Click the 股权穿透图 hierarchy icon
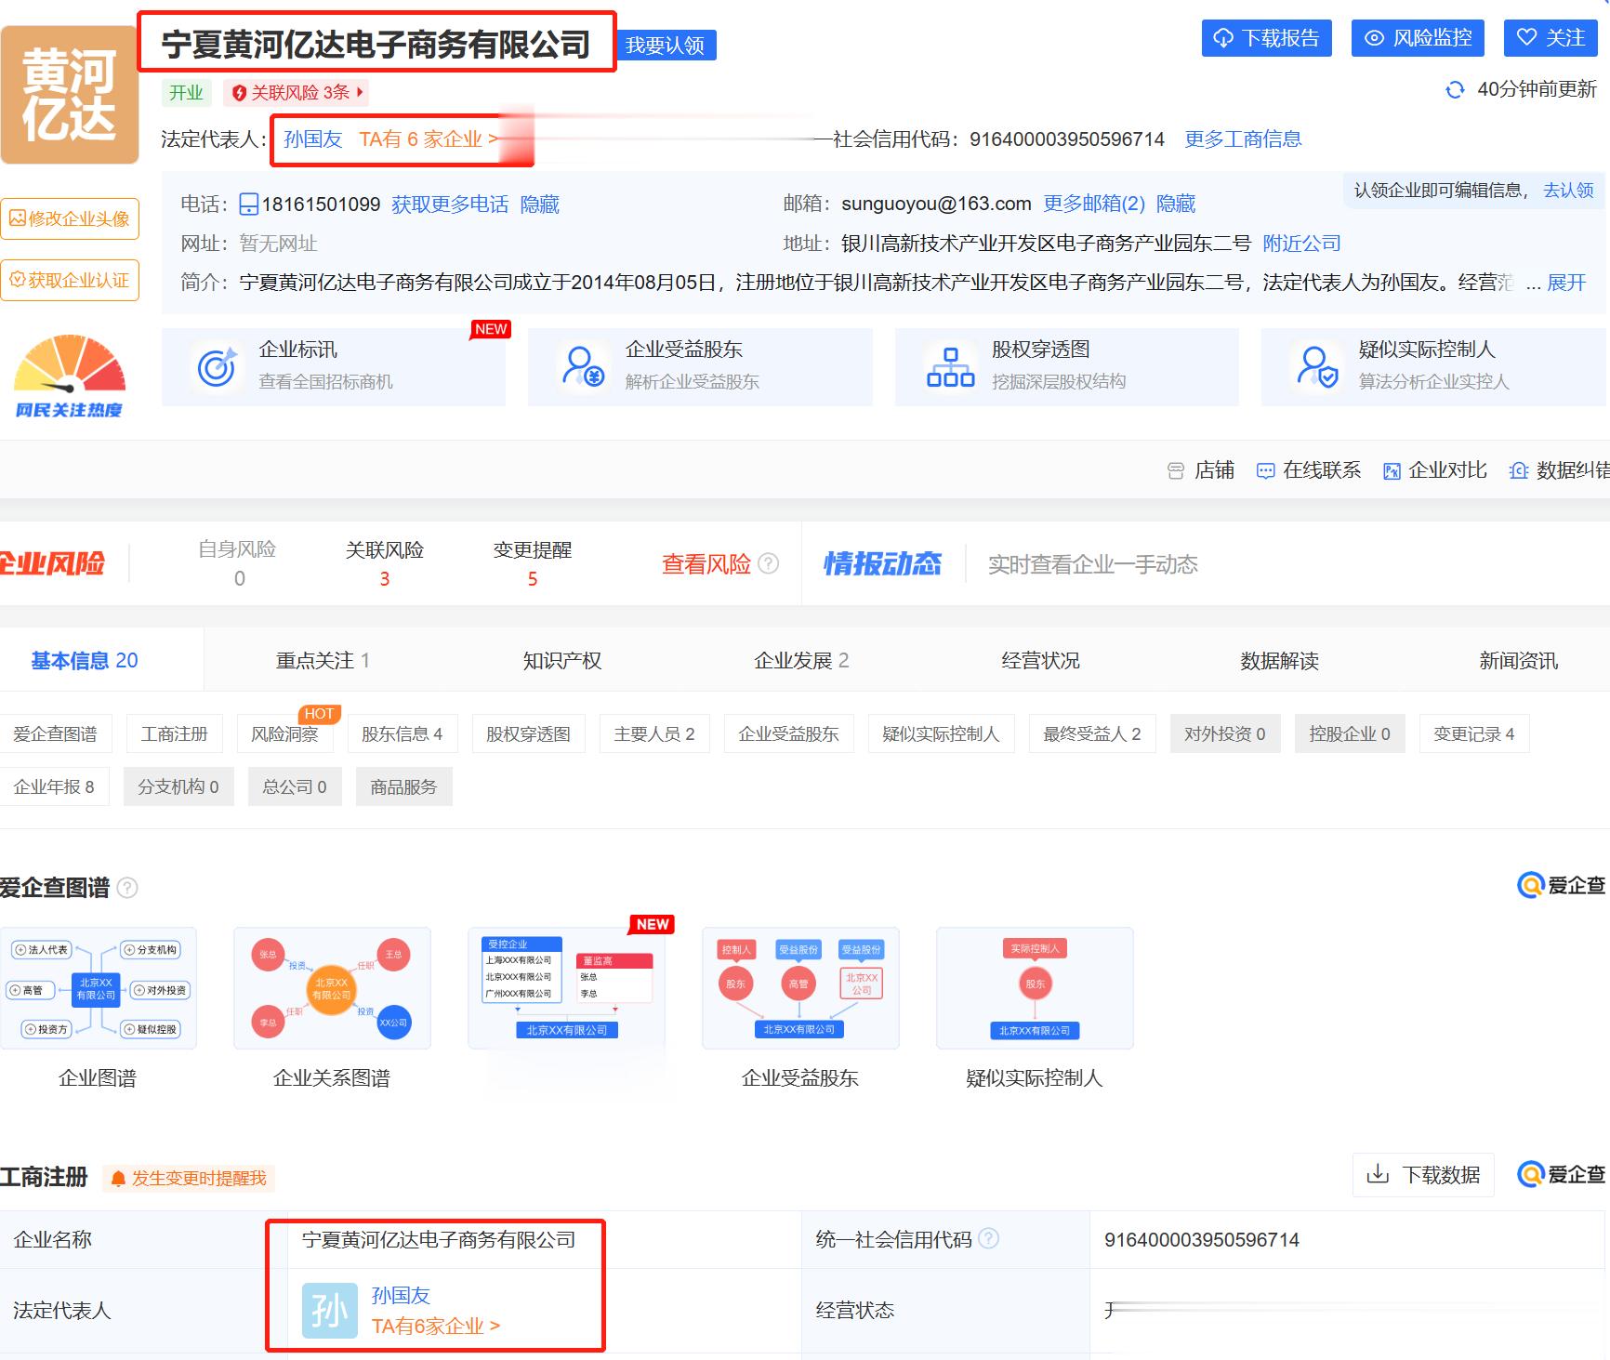Viewport: 1610px width, 1360px height. pos(950,367)
